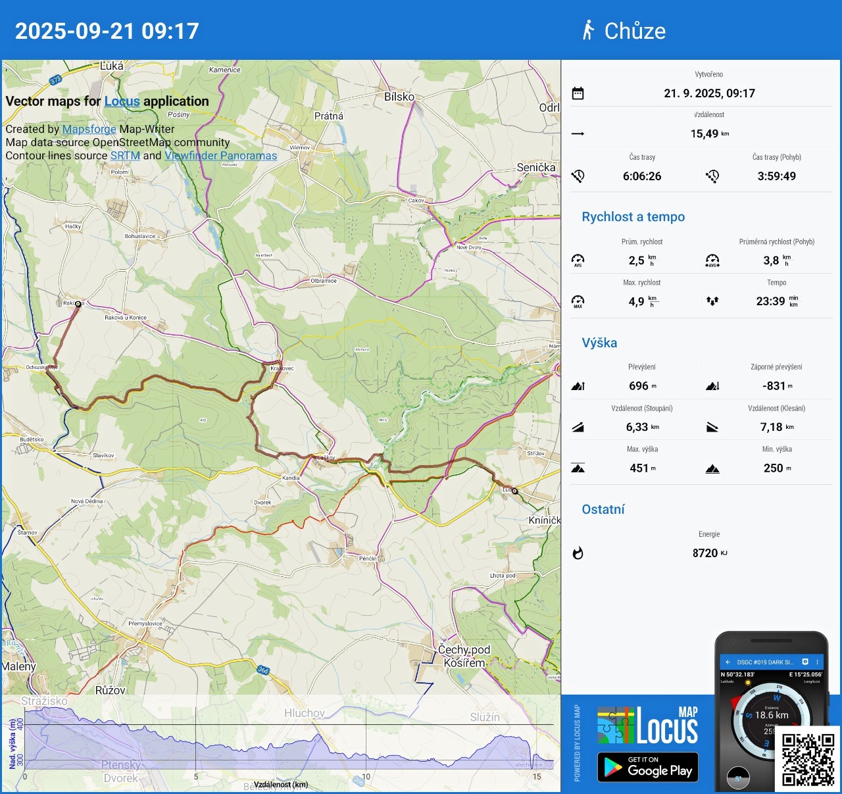Click the tempo icon beside 23:39
This screenshot has width=842, height=794.
(x=712, y=301)
